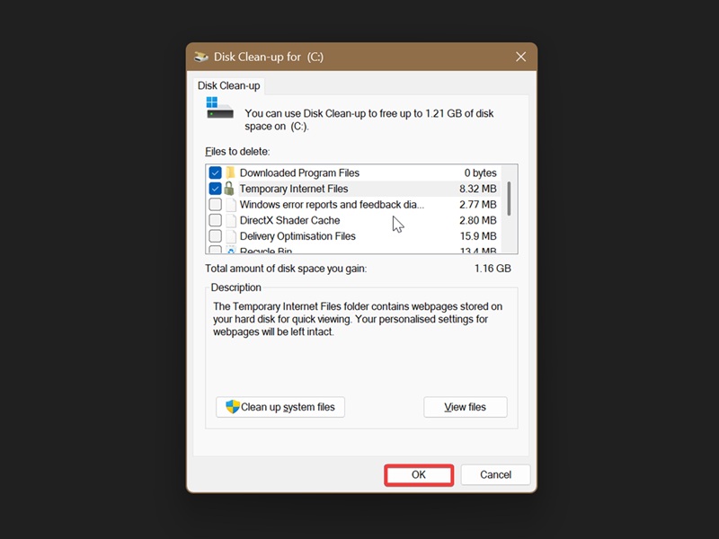Click the DirectX Shader Cache file icon

[231, 220]
